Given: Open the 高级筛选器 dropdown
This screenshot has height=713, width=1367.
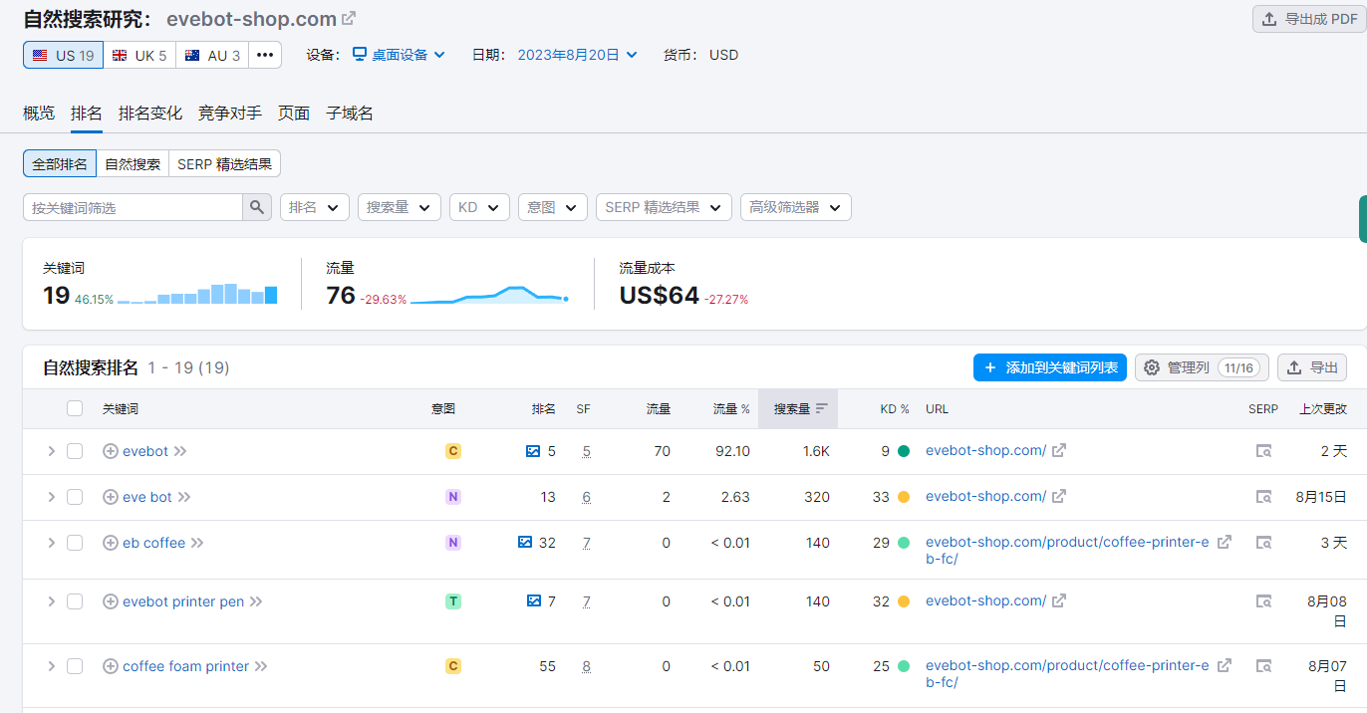Looking at the screenshot, I should 796,207.
